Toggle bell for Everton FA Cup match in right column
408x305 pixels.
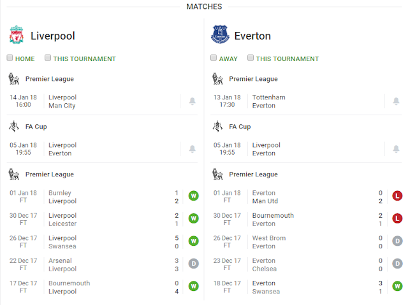coord(396,149)
